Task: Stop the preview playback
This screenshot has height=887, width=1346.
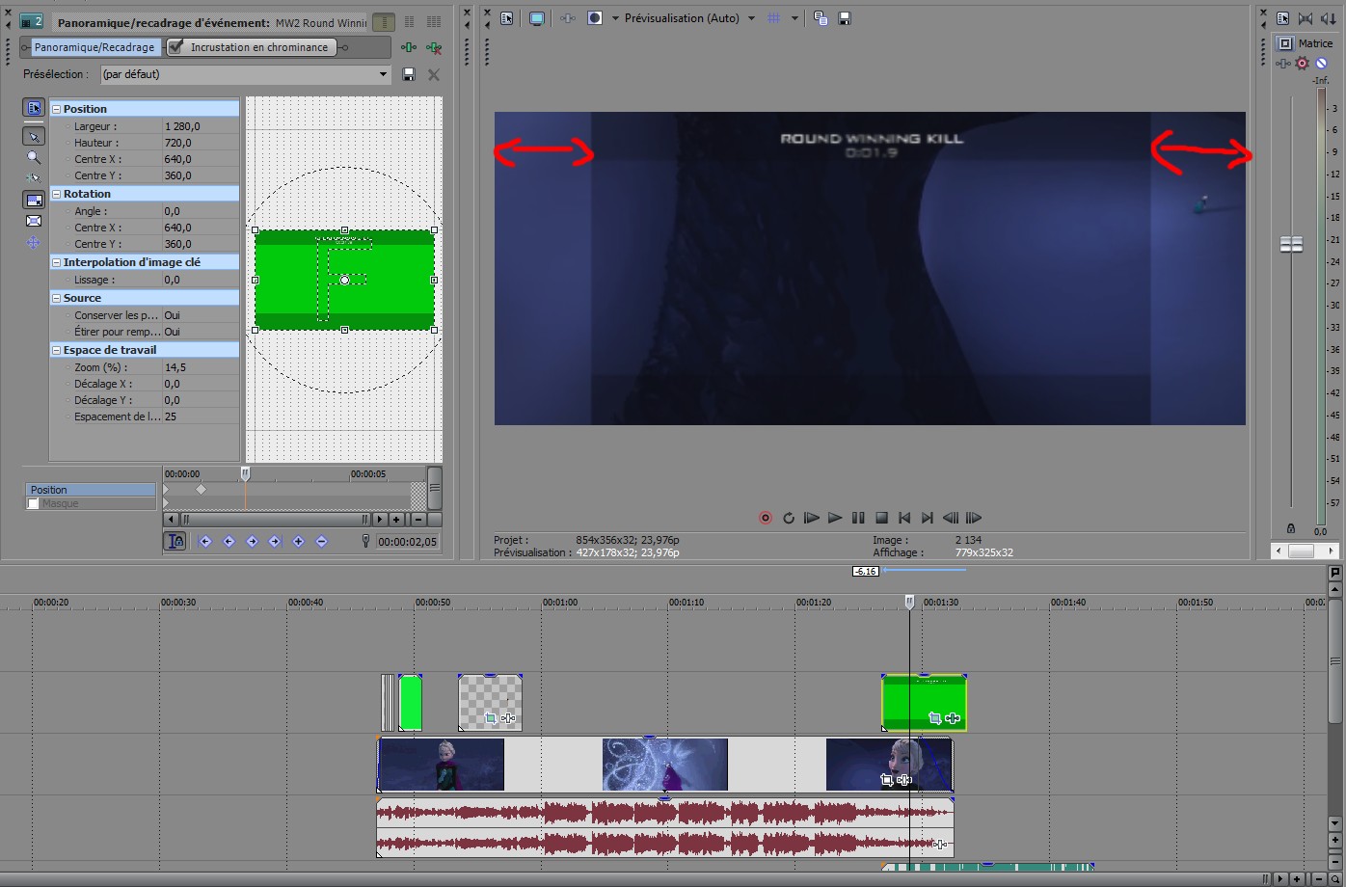Action: click(881, 518)
